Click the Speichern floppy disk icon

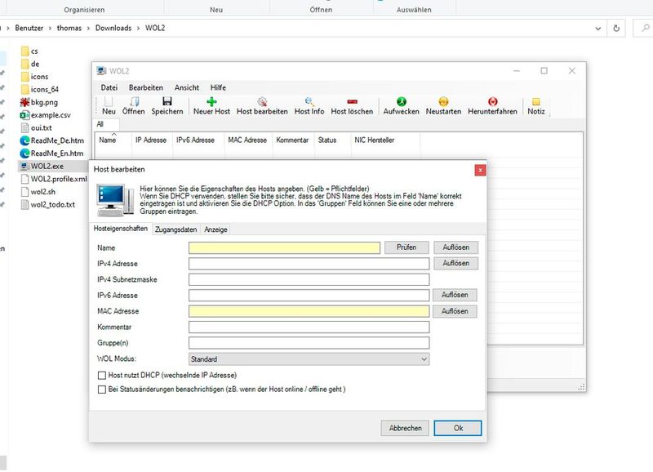tap(167, 101)
